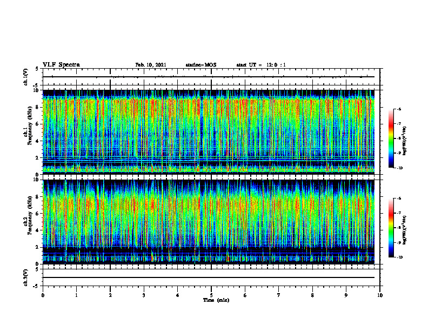The height and width of the screenshot is (331, 428).
Task: Click the "ch.3(V)" axis label
Action: pos(26,277)
